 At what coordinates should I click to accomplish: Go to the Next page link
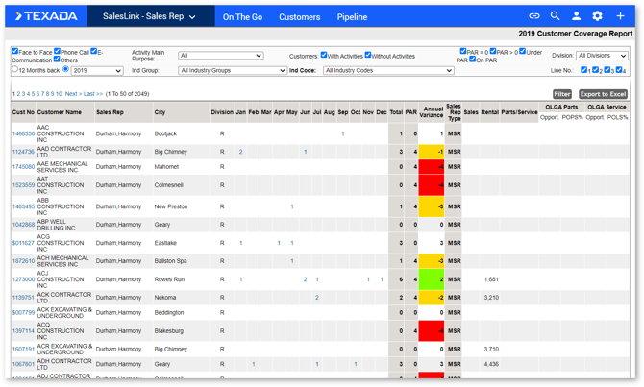[71, 94]
